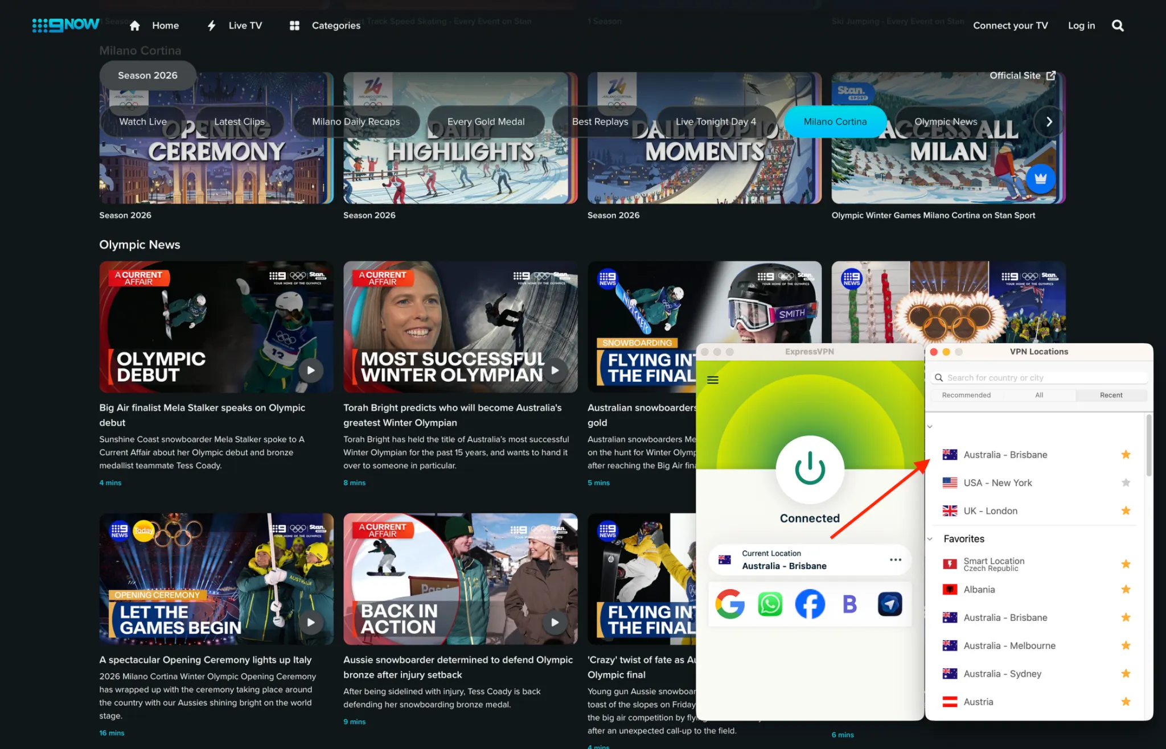Open the options menu beside Current Location
The height and width of the screenshot is (749, 1166).
[x=895, y=559]
